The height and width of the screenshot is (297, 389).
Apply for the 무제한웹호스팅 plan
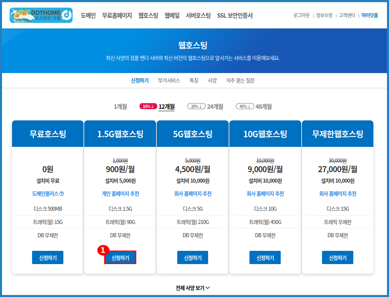tap(338, 258)
